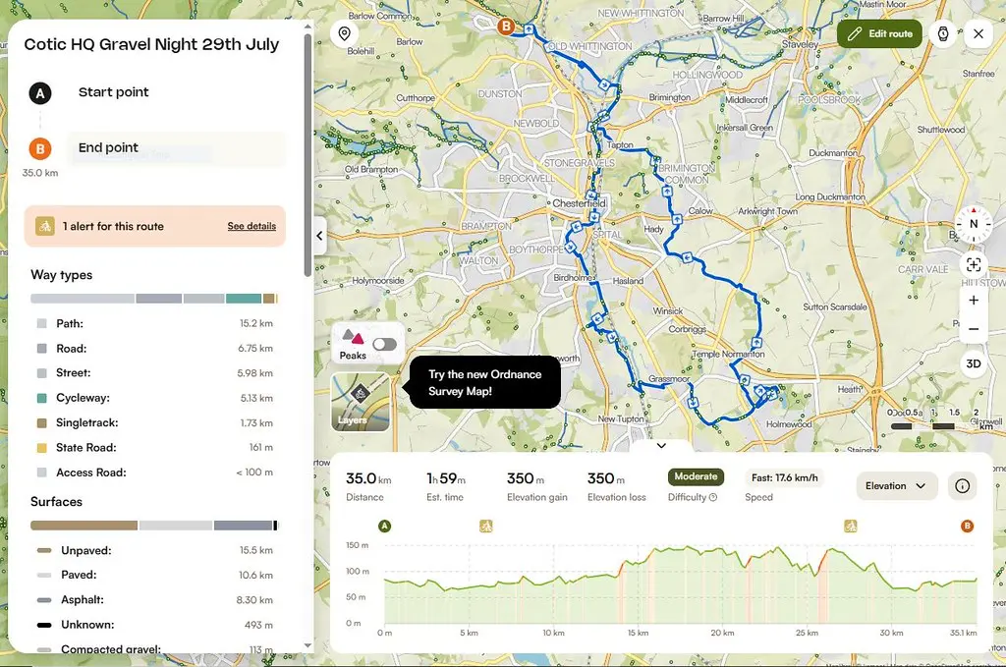Select the Start point A marker

pos(39,93)
